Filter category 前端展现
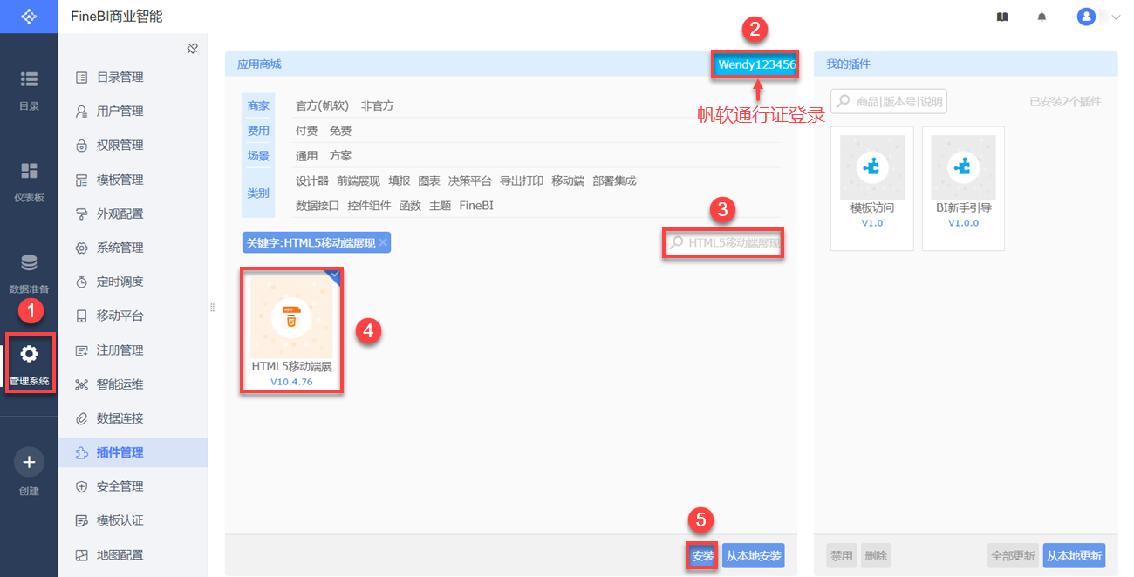 point(359,181)
